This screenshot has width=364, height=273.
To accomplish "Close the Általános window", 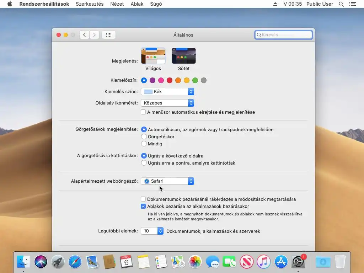I will click(59, 35).
